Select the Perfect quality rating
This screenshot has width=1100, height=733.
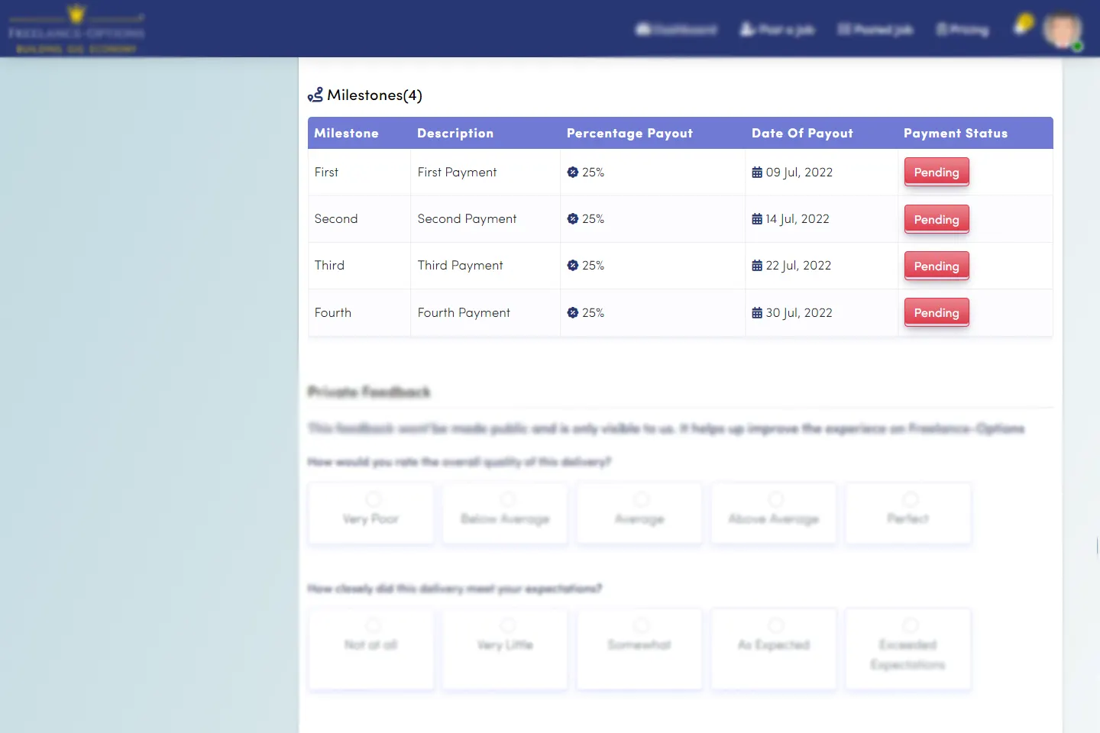(x=908, y=513)
